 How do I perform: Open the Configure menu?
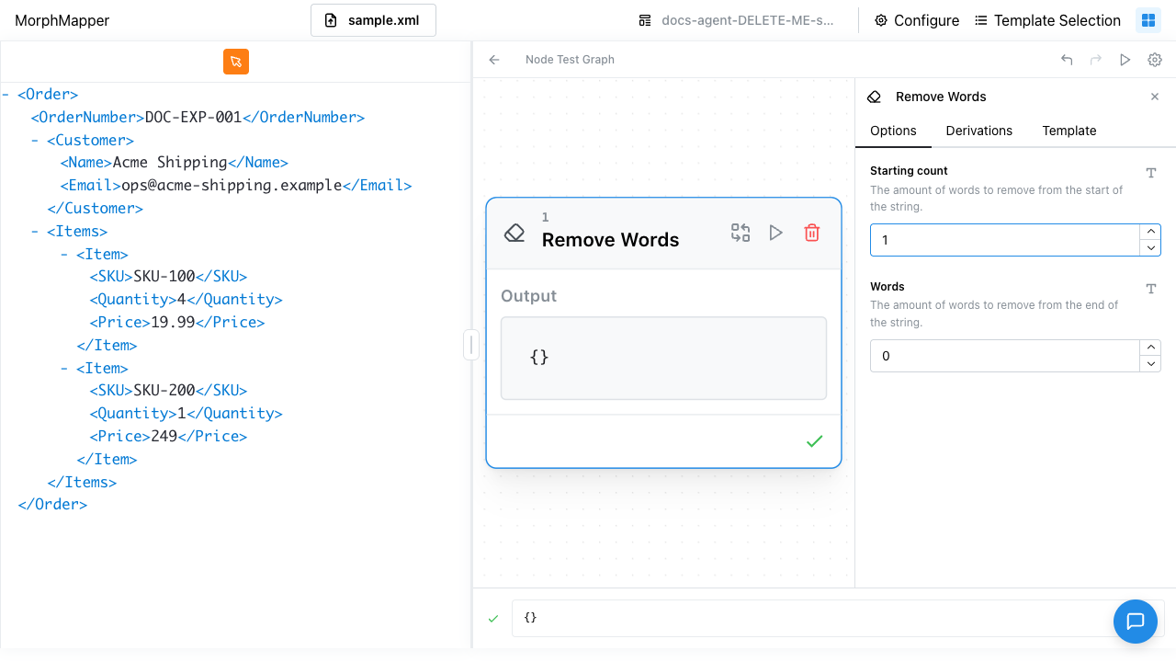(x=917, y=20)
